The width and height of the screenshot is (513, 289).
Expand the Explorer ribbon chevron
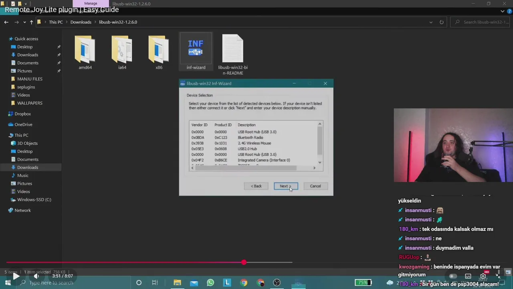pyautogui.click(x=503, y=11)
